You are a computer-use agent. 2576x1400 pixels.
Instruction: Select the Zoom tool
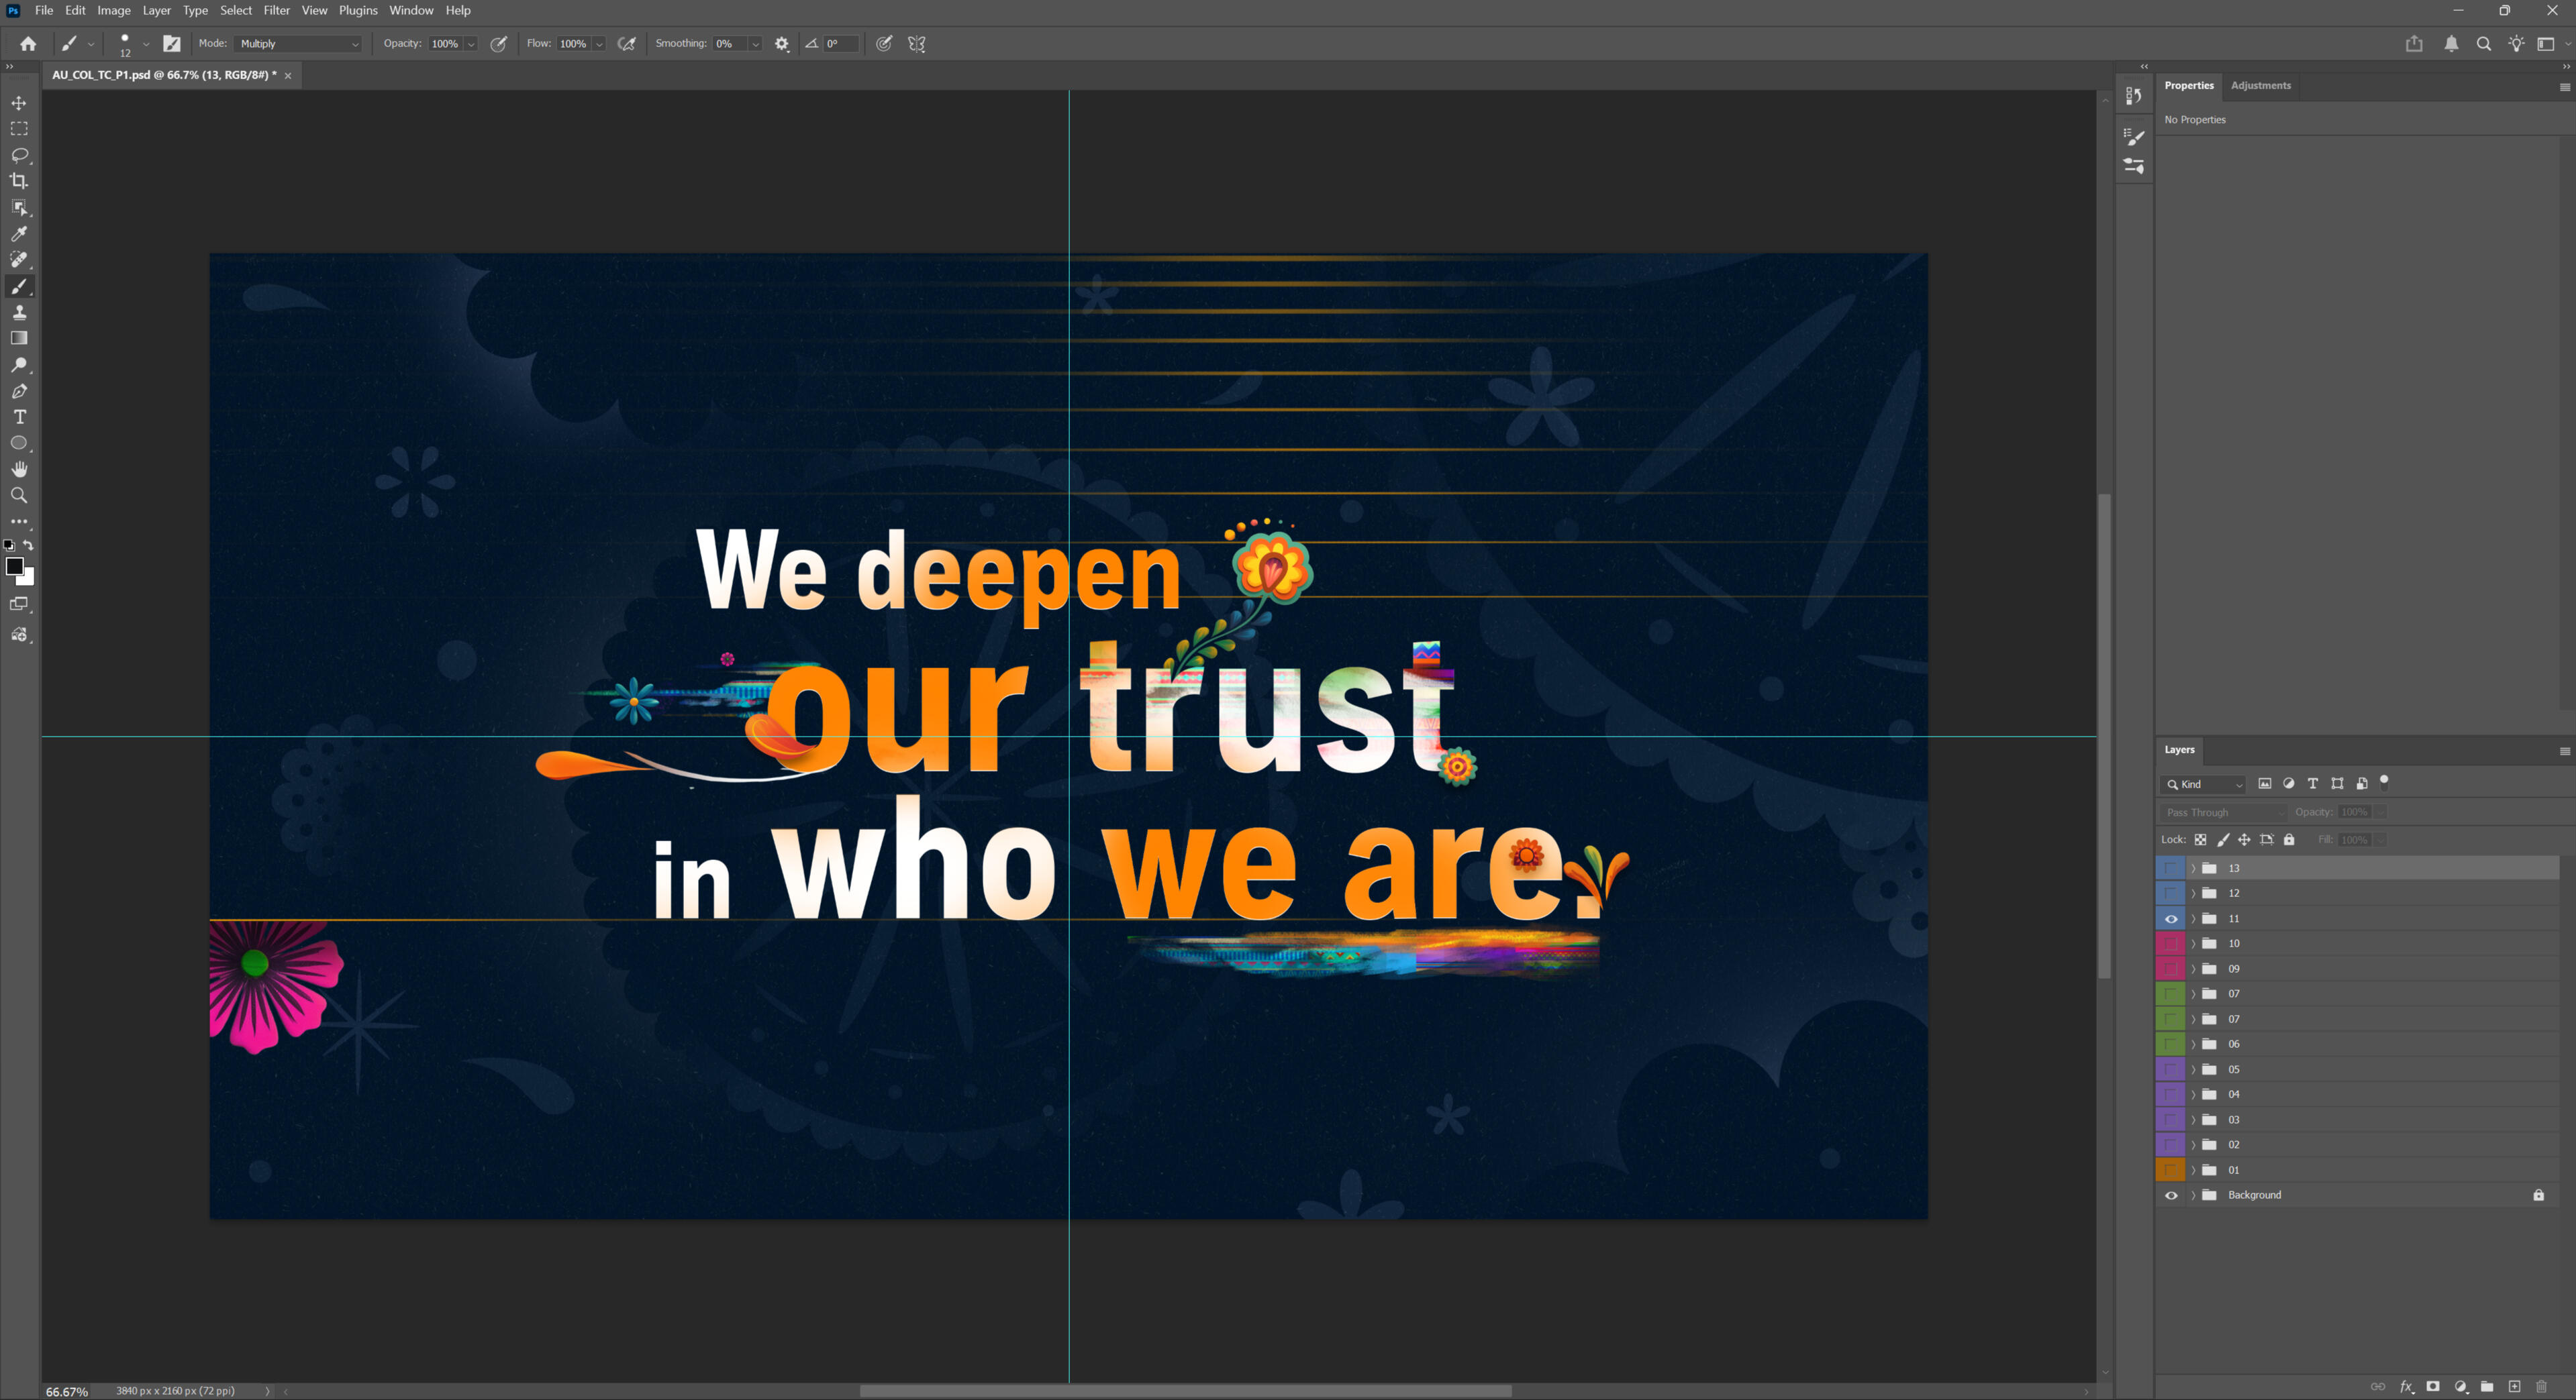[x=19, y=496]
